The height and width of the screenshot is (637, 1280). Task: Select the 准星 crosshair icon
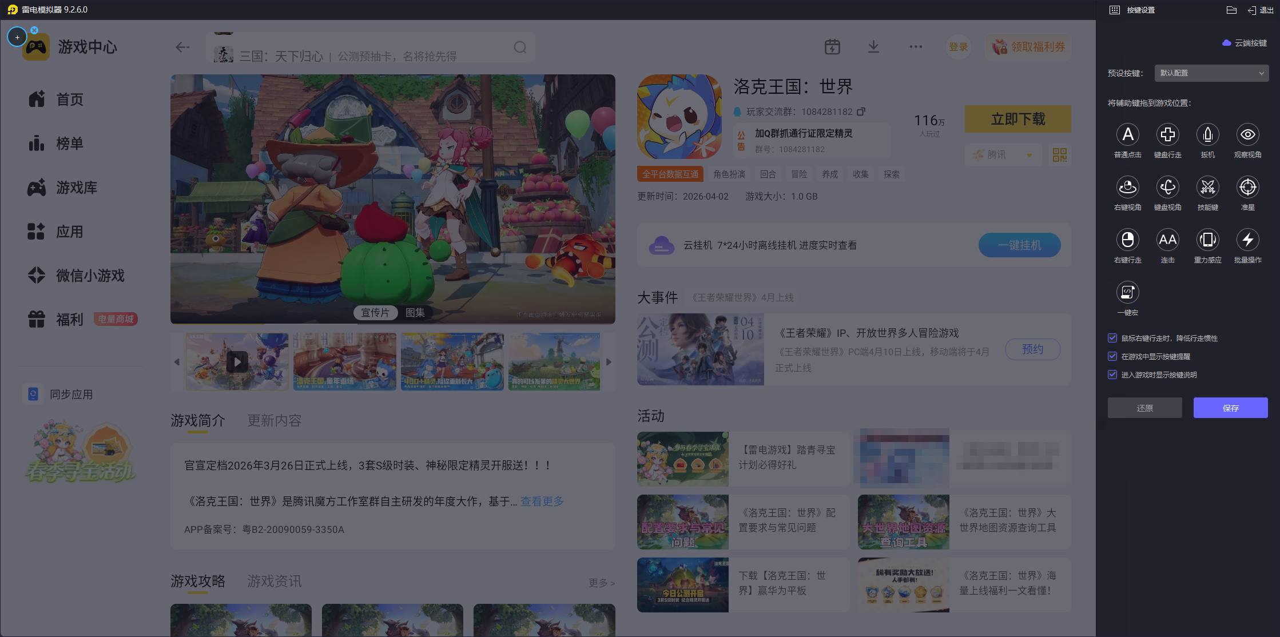tap(1247, 188)
